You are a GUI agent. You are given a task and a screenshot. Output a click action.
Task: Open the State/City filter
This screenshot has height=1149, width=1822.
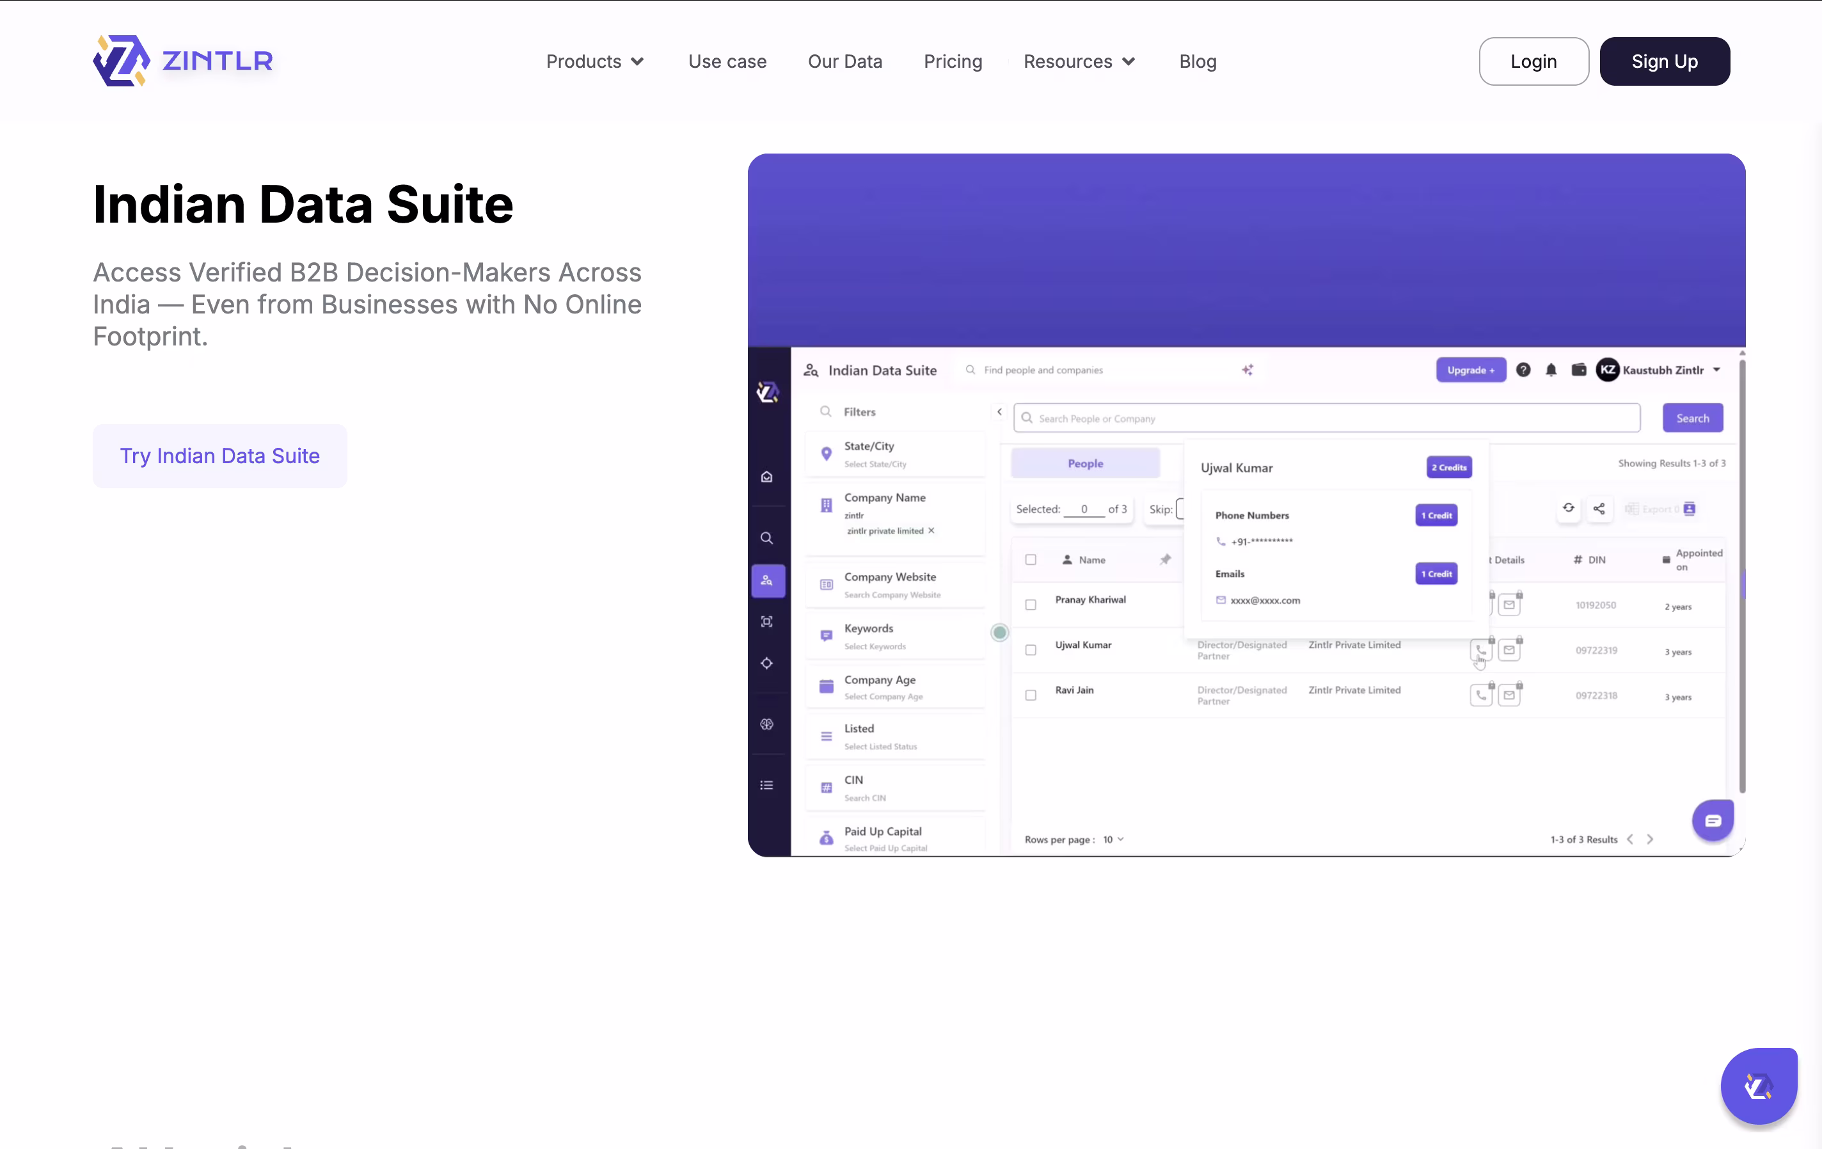[896, 454]
